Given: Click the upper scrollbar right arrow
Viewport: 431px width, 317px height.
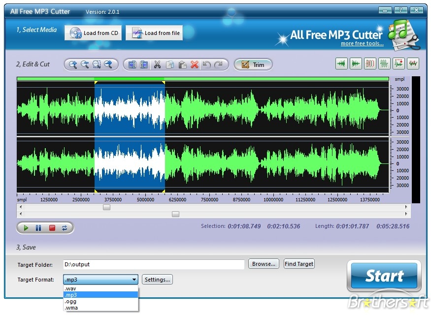Looking at the screenshot, I should coord(406,207).
